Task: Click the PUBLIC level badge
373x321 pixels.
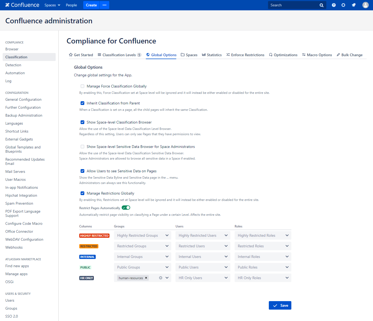Action: point(85,267)
